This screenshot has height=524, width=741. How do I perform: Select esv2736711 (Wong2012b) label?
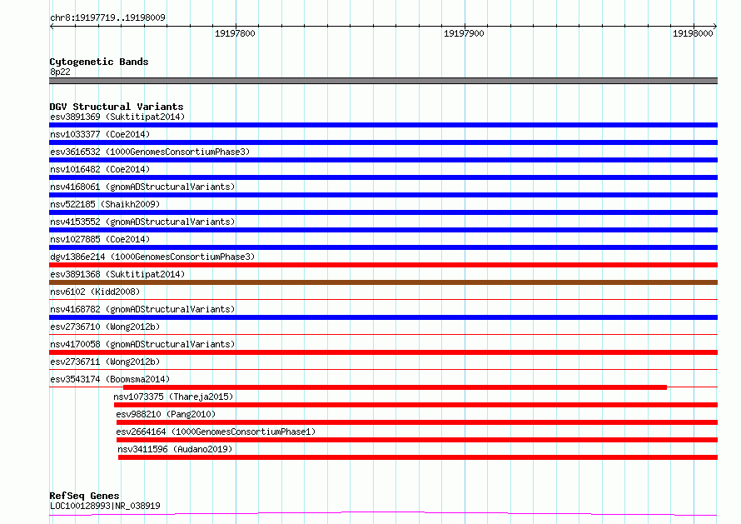click(105, 362)
